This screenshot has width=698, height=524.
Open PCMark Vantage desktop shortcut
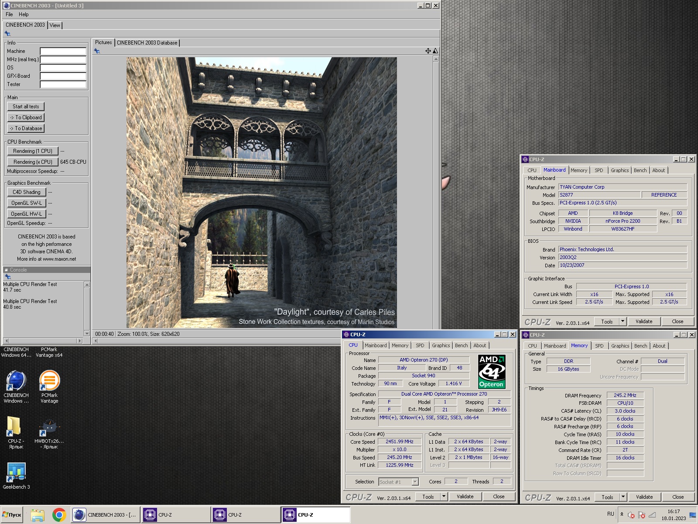tap(49, 386)
